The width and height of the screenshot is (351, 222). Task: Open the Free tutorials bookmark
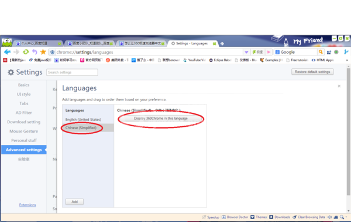[297, 60]
